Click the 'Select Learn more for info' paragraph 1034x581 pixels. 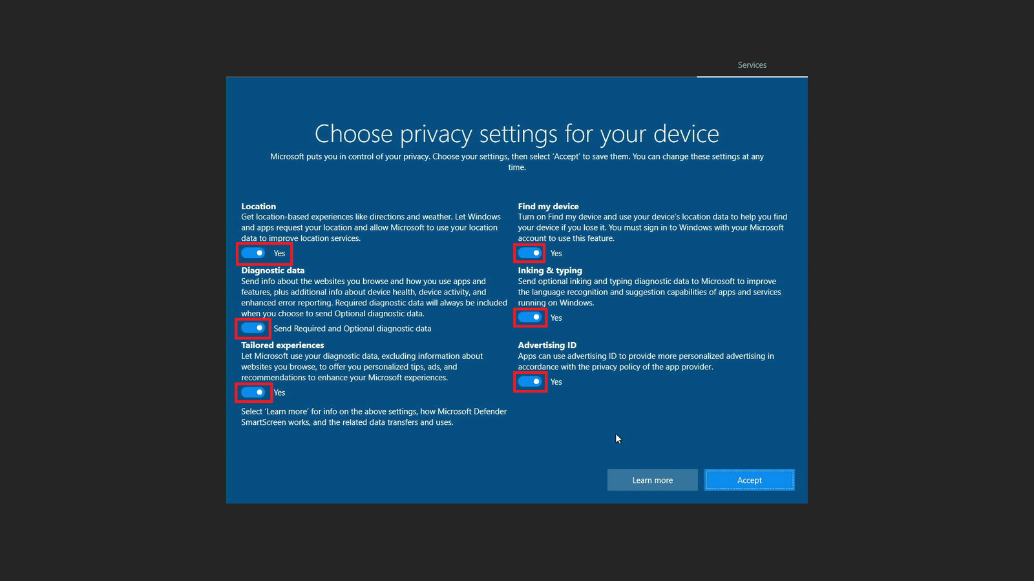[374, 417]
